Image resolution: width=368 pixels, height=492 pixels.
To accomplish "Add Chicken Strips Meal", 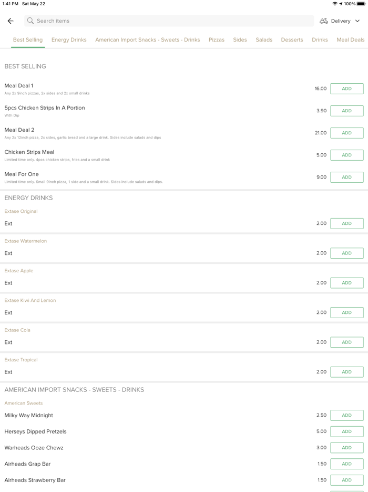I will click(x=346, y=155).
